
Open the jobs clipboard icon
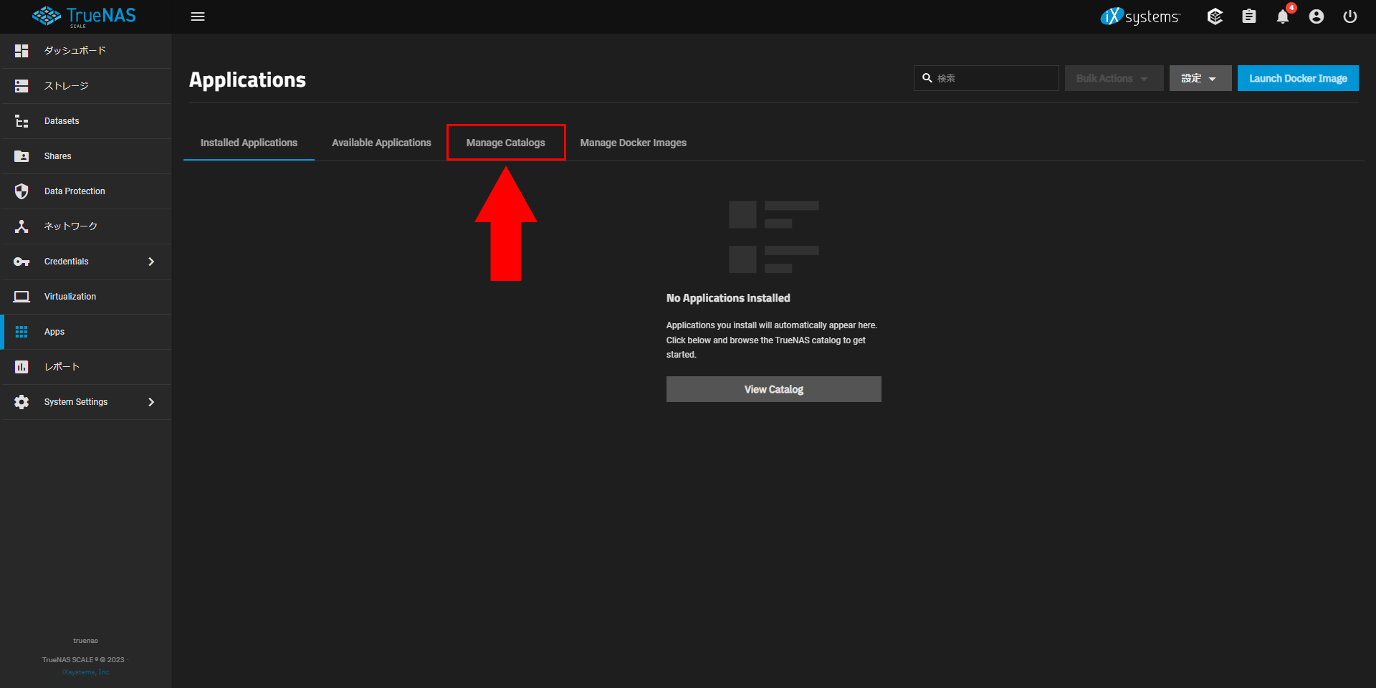pos(1248,16)
